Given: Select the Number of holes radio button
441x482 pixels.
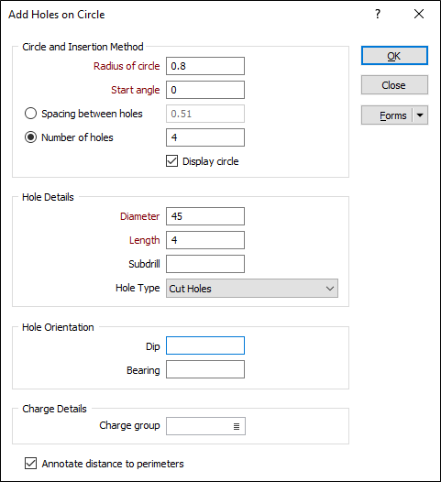Looking at the screenshot, I should (30, 137).
